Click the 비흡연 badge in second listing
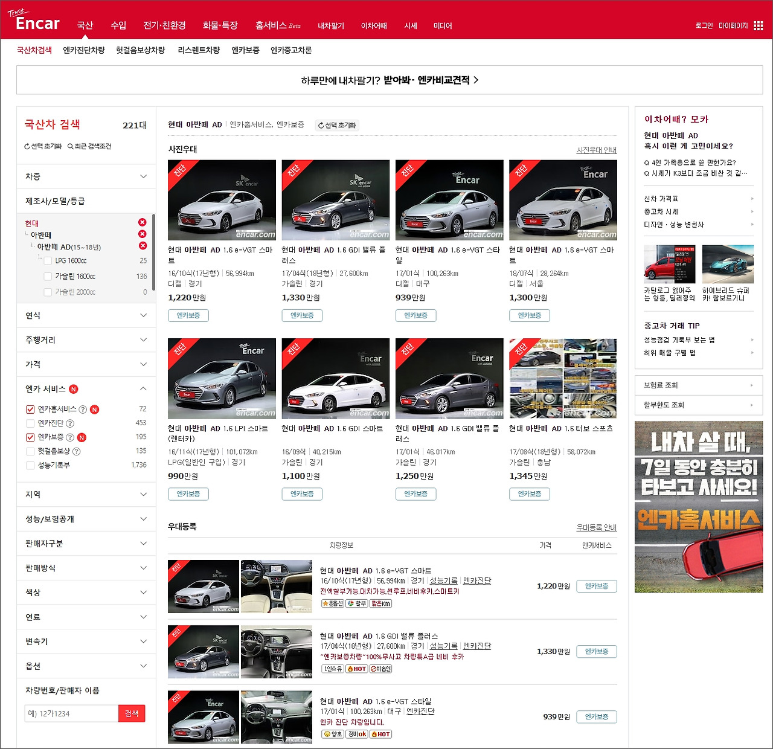This screenshot has width=773, height=749. click(380, 669)
